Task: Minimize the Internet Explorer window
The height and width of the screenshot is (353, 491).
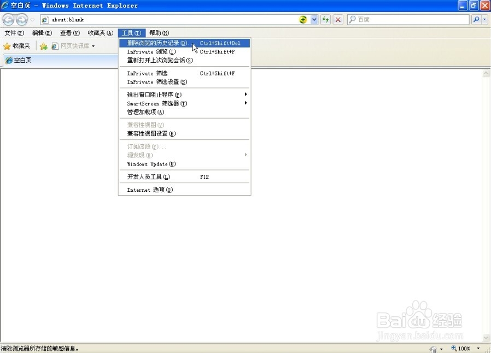Action: click(x=463, y=5)
